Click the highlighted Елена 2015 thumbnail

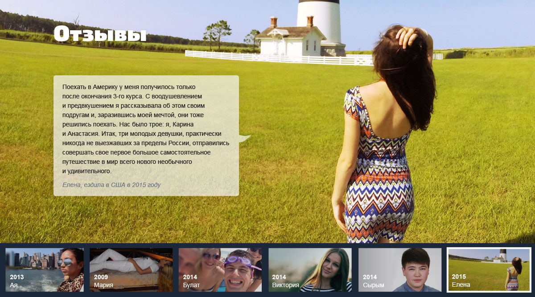(489, 269)
